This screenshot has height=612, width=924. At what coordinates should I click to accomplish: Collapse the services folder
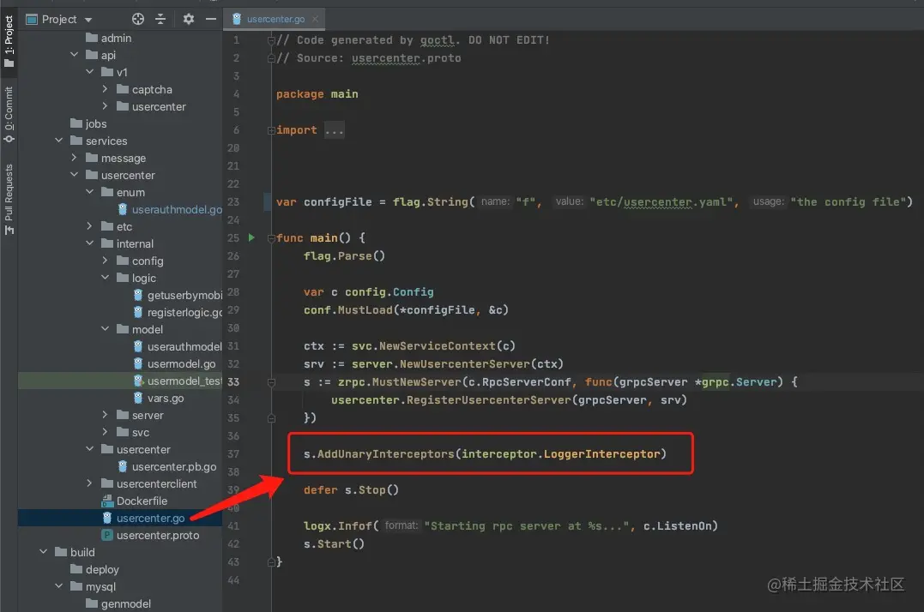pyautogui.click(x=59, y=140)
